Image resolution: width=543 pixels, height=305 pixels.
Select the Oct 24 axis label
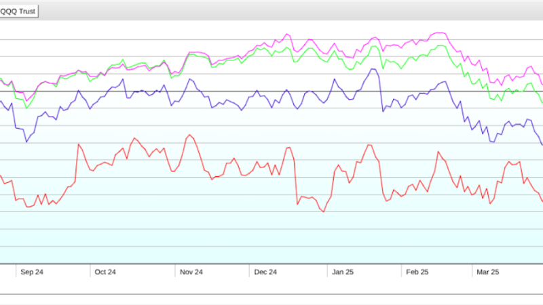tap(105, 272)
